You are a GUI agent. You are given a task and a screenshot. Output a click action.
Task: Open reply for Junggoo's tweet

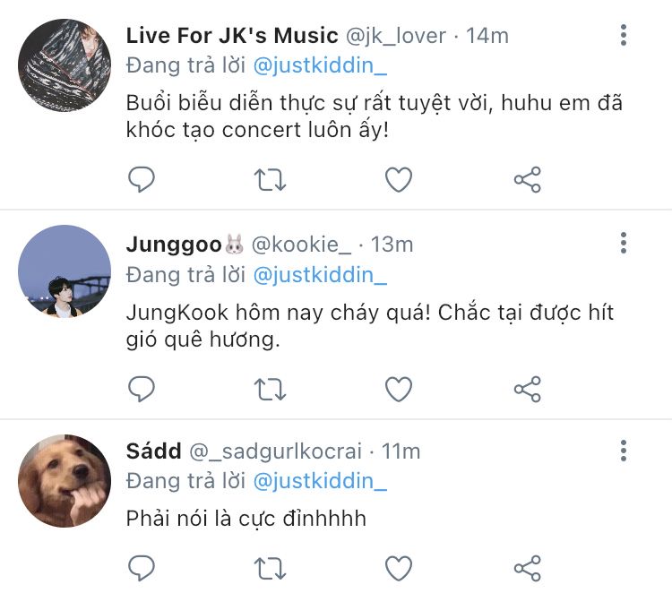click(142, 388)
